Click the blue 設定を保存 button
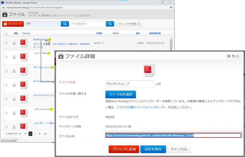This screenshot has width=245, height=157. pyautogui.click(x=153, y=149)
